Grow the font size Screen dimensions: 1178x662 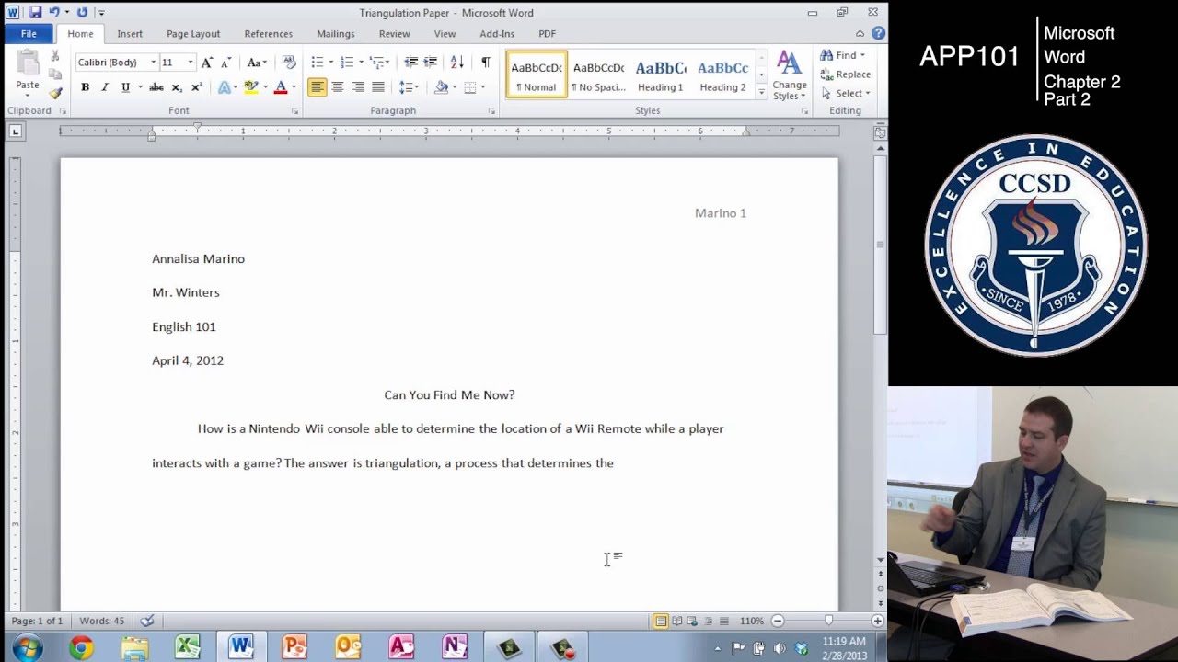click(x=207, y=63)
